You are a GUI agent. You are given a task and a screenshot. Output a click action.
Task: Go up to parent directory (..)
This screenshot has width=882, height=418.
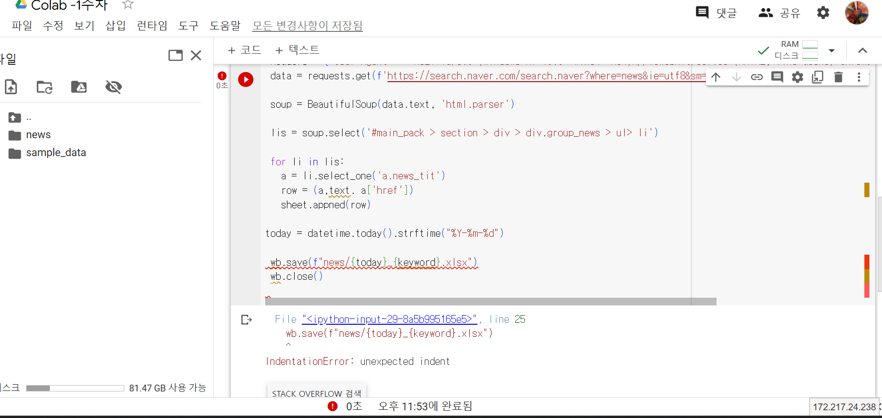tap(20, 117)
